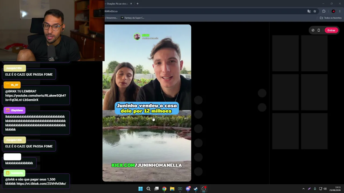The image size is (344, 193).
Task: Open Windows taskbar Search
Action: click(148, 189)
